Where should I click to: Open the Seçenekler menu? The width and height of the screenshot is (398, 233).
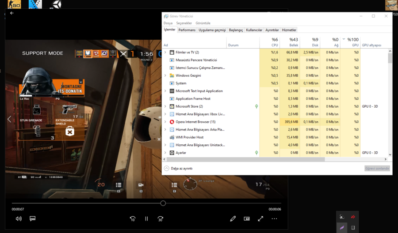click(184, 23)
